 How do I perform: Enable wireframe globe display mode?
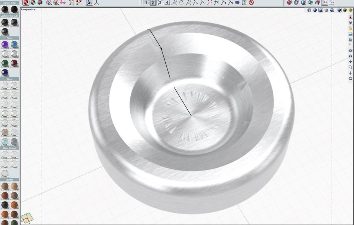(x=309, y=10)
